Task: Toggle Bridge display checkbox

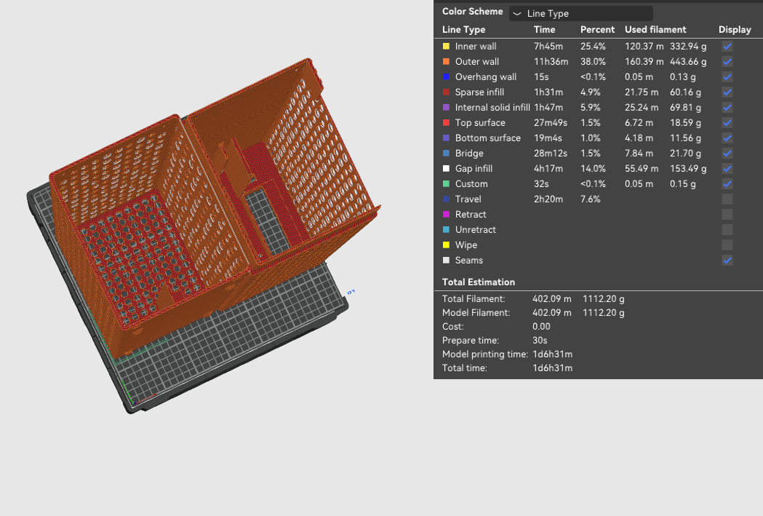Action: 727,154
